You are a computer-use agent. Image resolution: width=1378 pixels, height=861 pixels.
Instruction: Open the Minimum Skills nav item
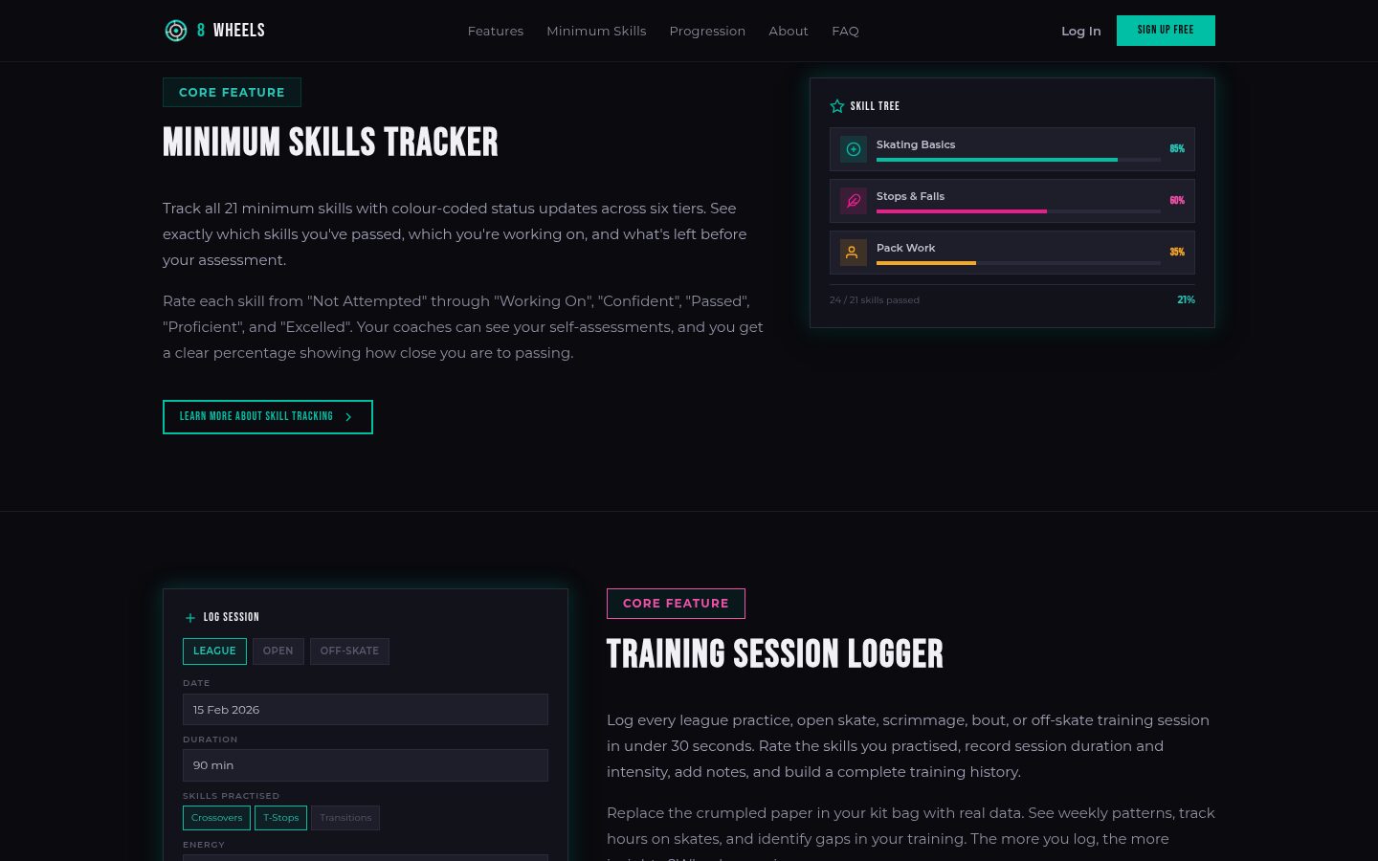[x=596, y=31]
